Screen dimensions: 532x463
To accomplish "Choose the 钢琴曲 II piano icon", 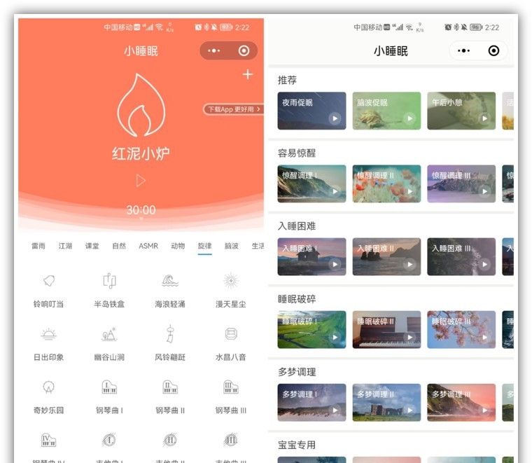I will 170,387.
